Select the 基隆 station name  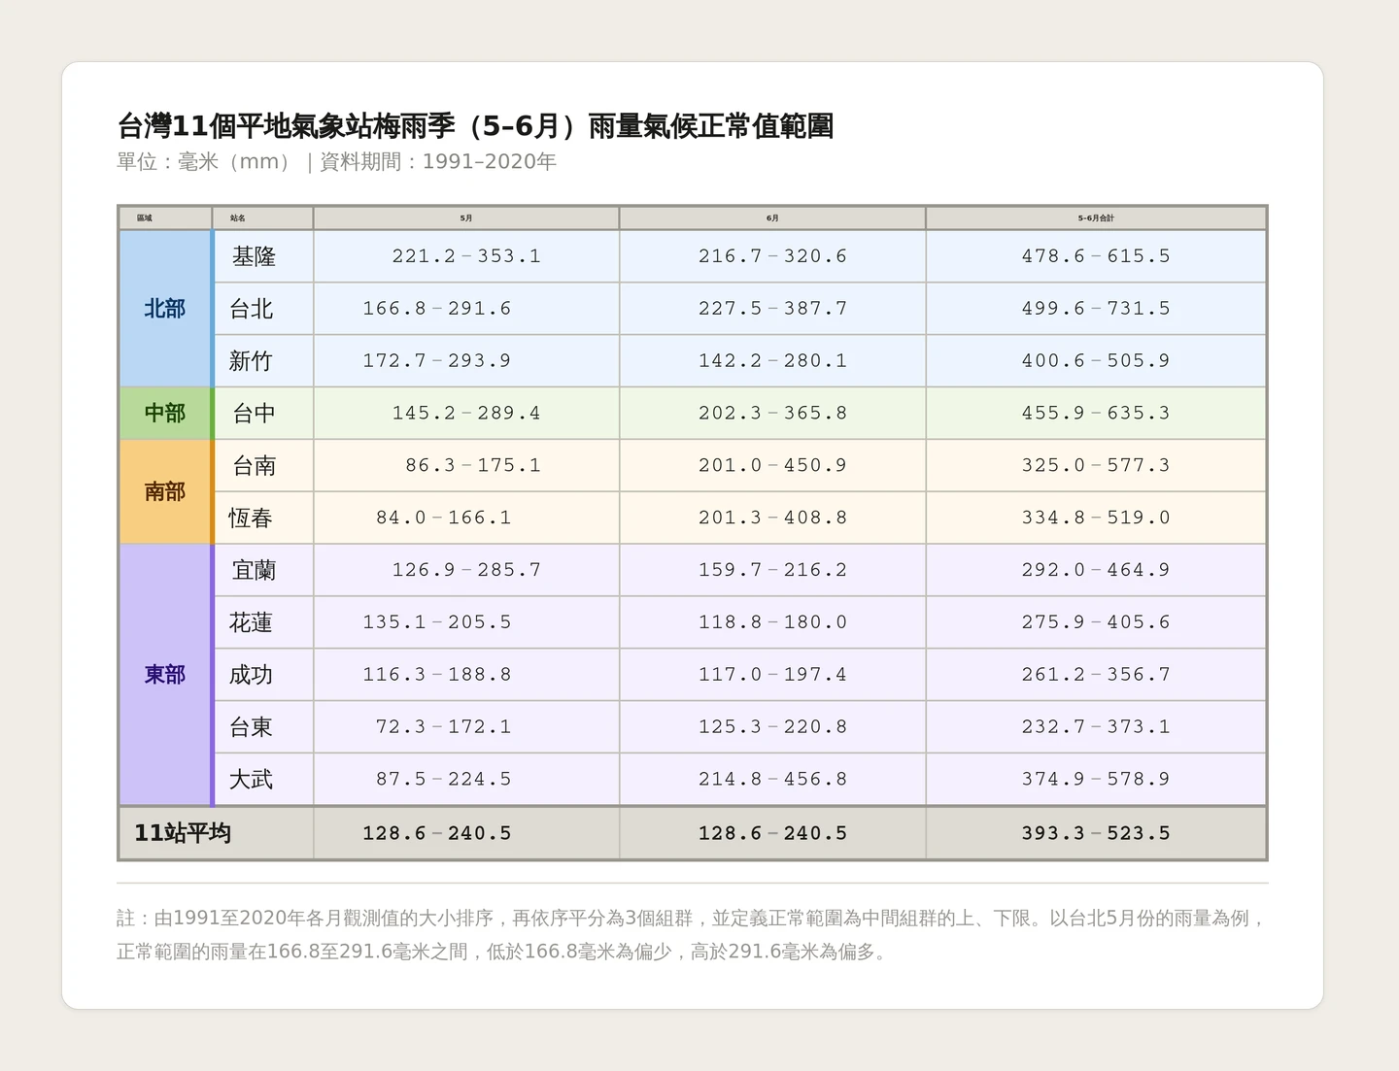coord(255,257)
